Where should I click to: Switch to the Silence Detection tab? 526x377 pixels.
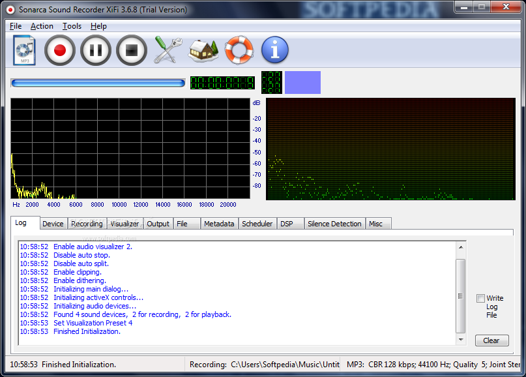coord(334,224)
